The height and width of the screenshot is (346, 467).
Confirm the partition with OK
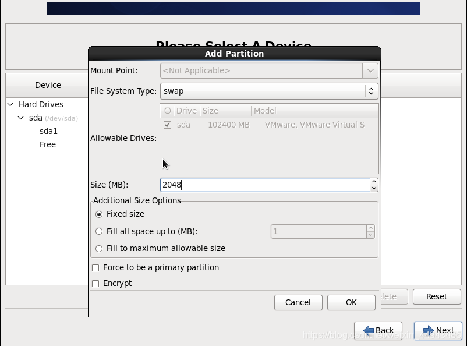coord(351,302)
